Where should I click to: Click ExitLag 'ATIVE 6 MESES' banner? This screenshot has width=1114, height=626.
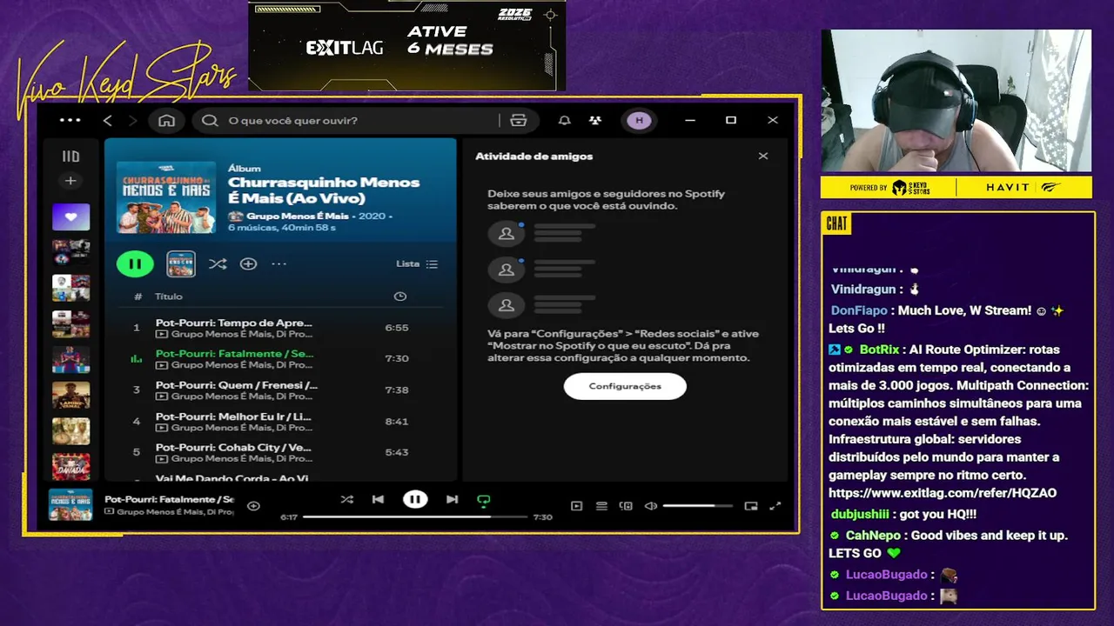(x=407, y=45)
